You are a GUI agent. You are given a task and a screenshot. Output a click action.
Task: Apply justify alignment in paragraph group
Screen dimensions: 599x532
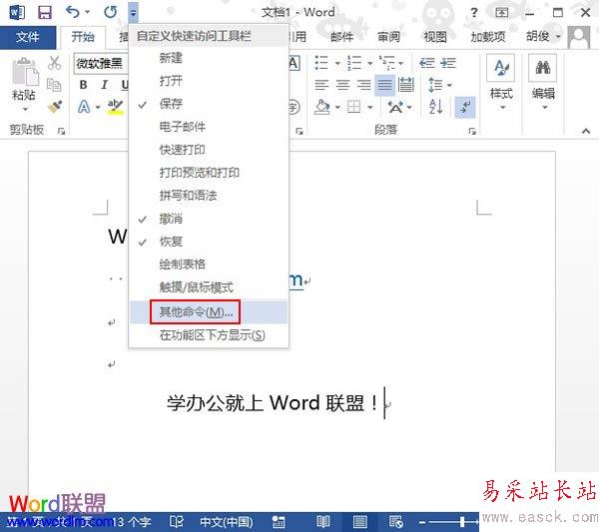coord(385,85)
